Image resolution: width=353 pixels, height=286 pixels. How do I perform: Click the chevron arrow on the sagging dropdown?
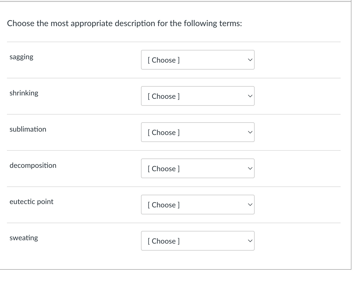tap(249, 60)
